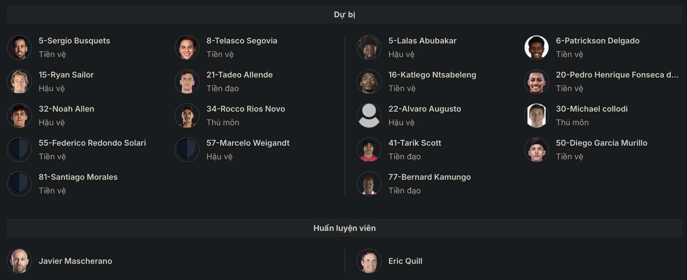The image size is (687, 280).
Task: Open Eric Quill coach photo
Action: tap(369, 261)
